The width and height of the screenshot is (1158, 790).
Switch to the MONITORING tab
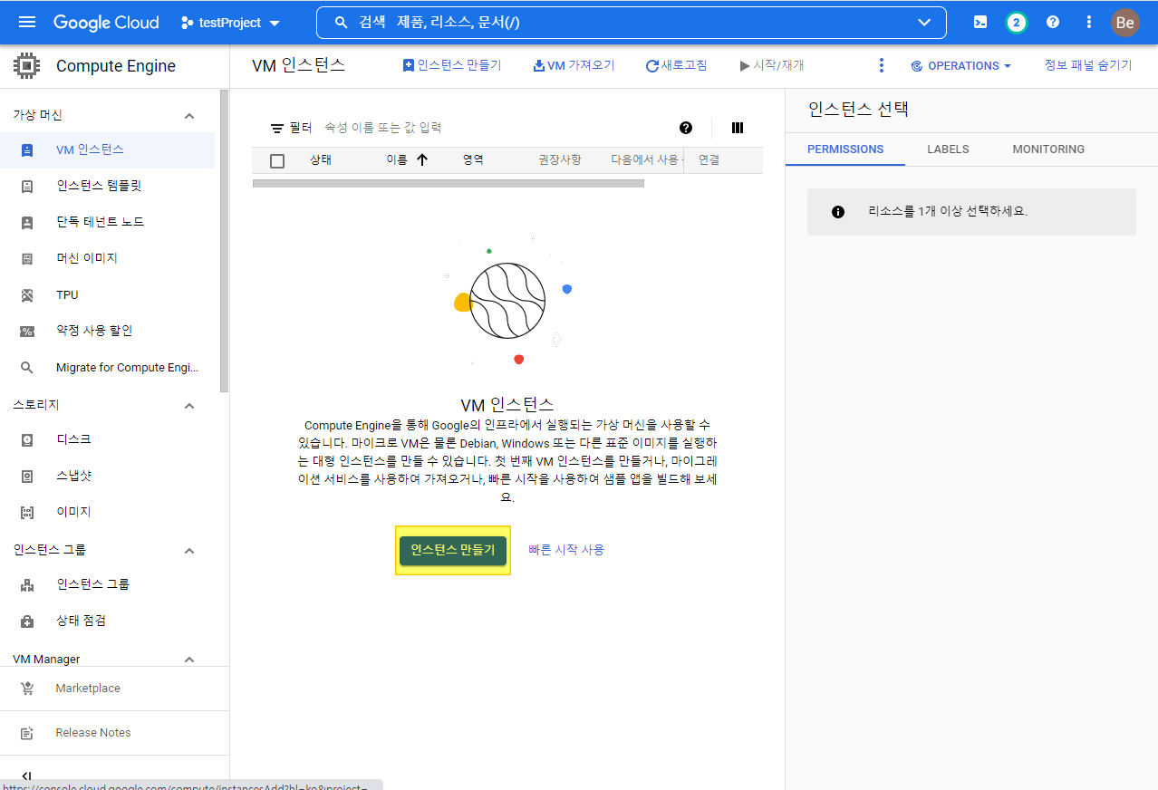(1048, 149)
